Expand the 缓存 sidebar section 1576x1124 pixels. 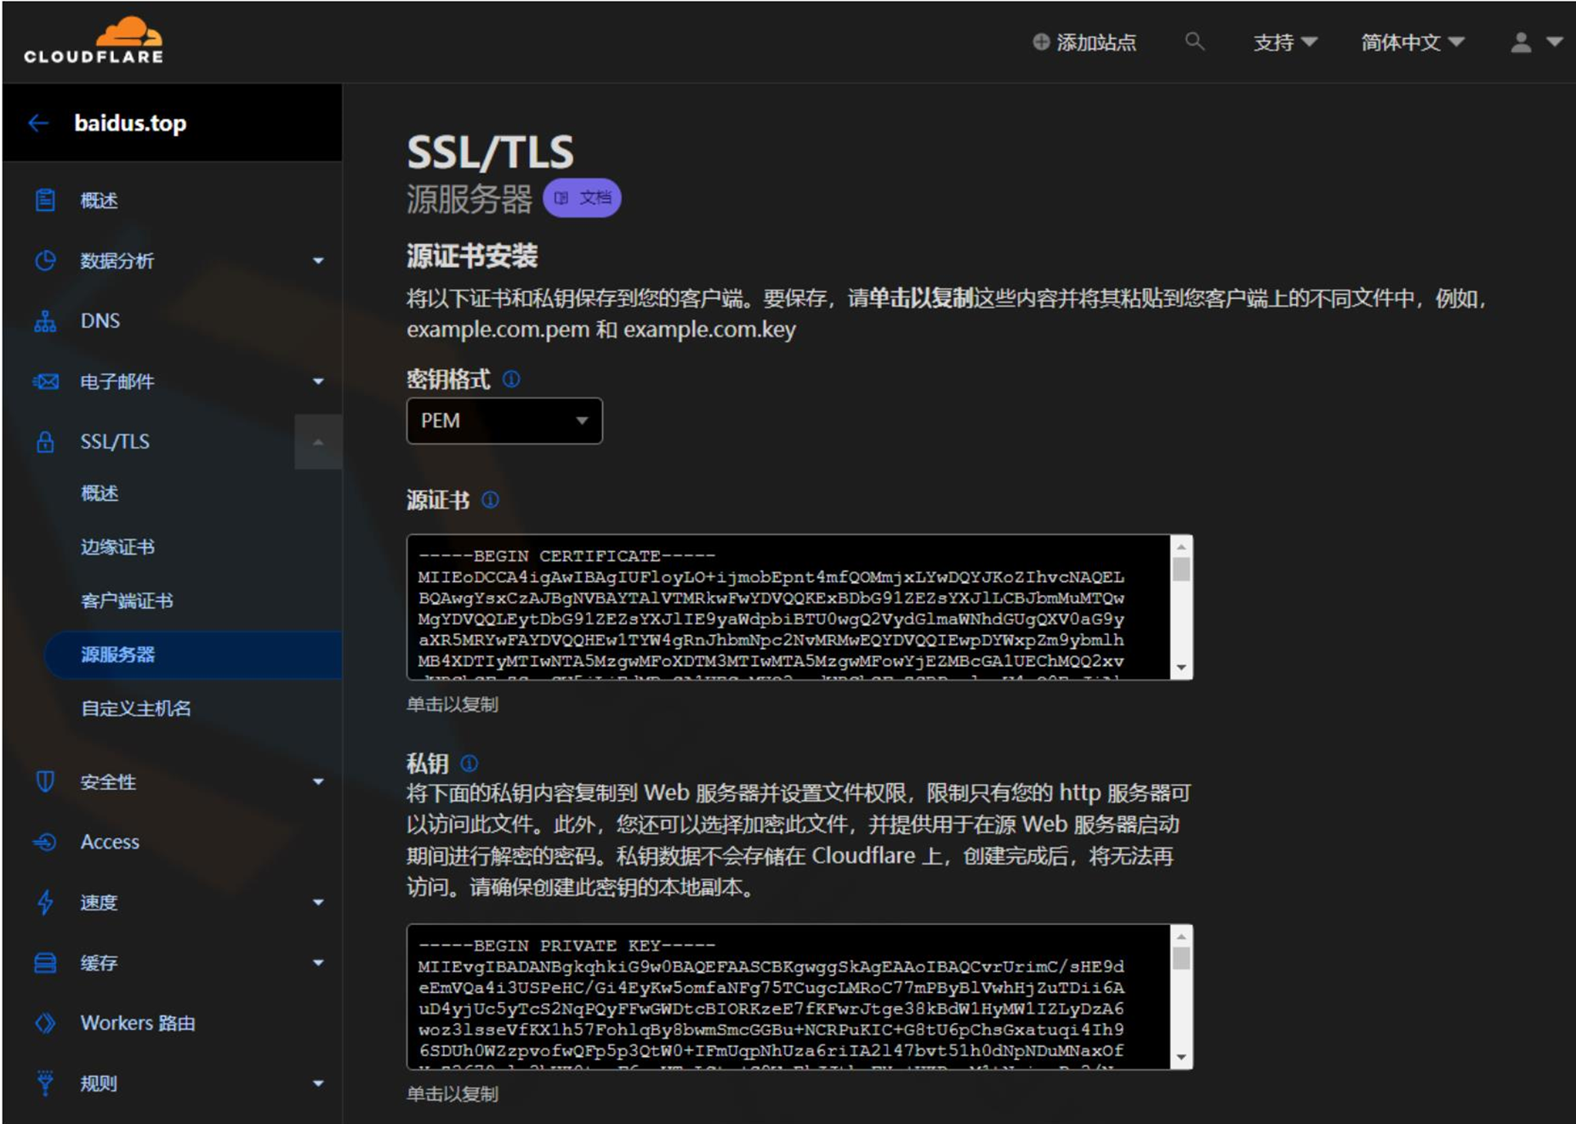click(x=318, y=962)
